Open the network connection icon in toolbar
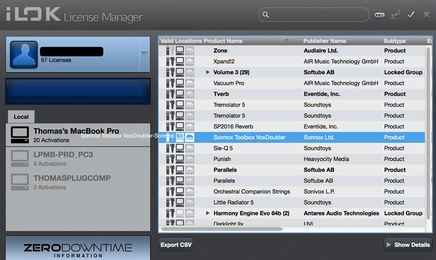 click(395, 15)
